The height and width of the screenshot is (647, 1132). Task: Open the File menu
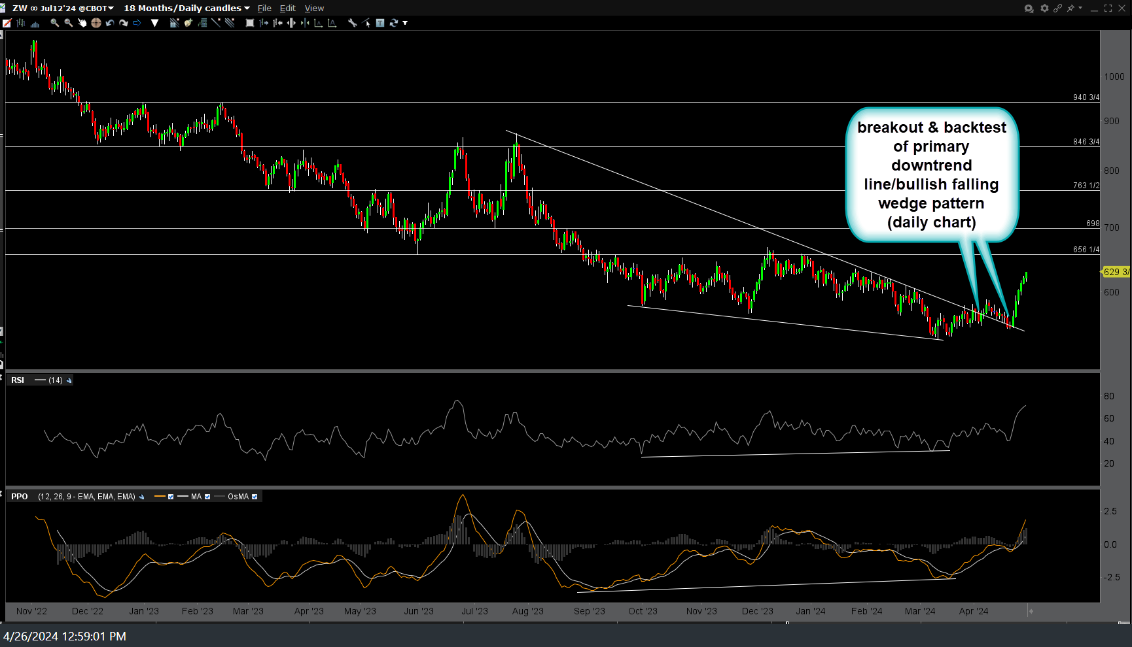(264, 8)
